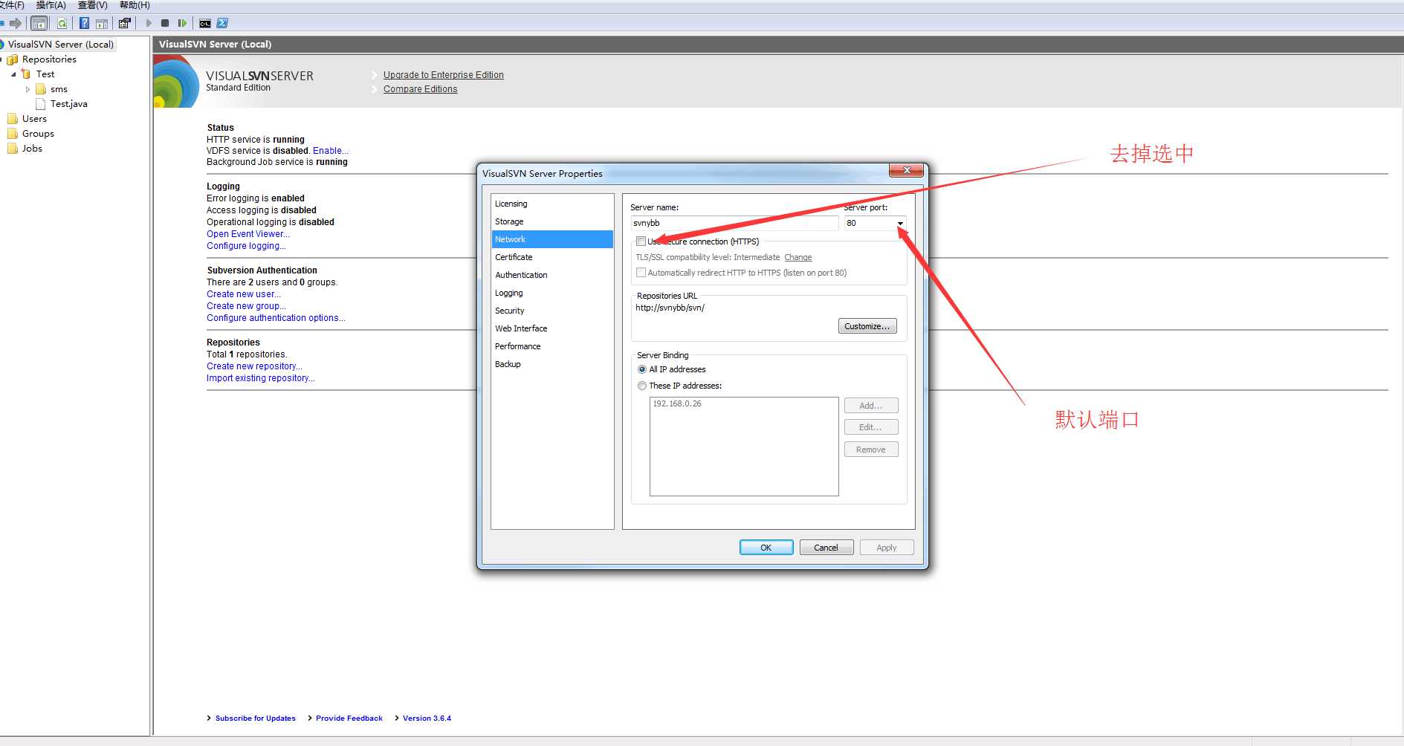
Task: Open Upgrade to Enterprise Edition link
Action: [x=444, y=75]
